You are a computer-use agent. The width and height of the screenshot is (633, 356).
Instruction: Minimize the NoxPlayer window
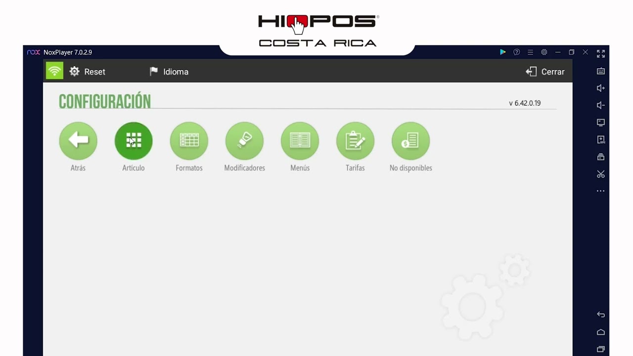tap(558, 52)
